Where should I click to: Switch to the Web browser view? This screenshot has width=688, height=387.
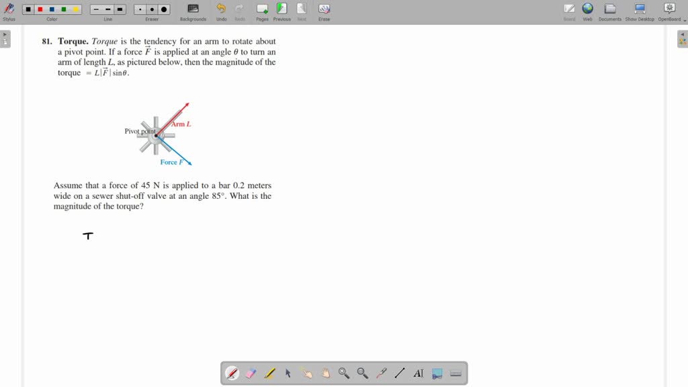[587, 11]
